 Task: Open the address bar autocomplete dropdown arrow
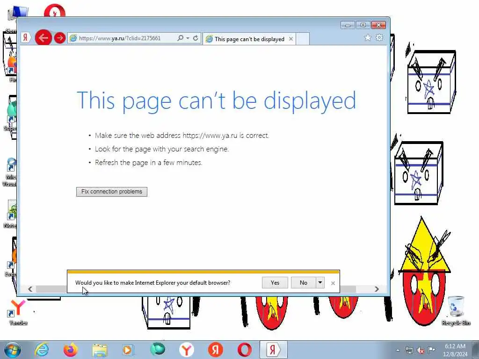[188, 38]
